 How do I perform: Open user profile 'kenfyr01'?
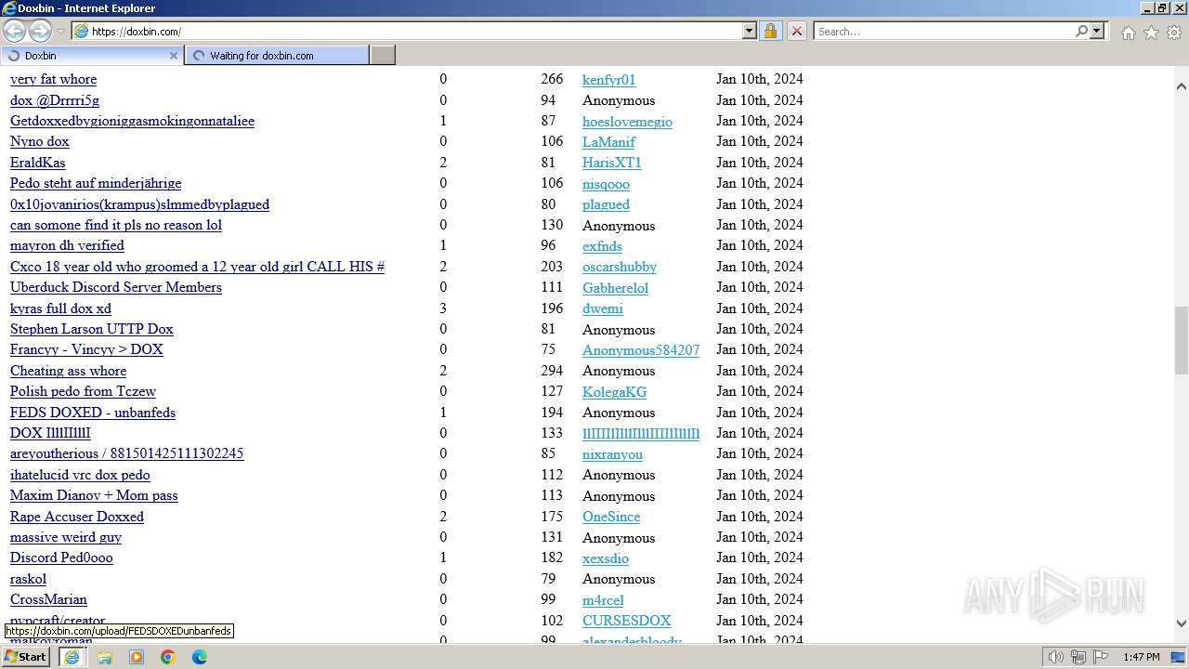coord(609,80)
